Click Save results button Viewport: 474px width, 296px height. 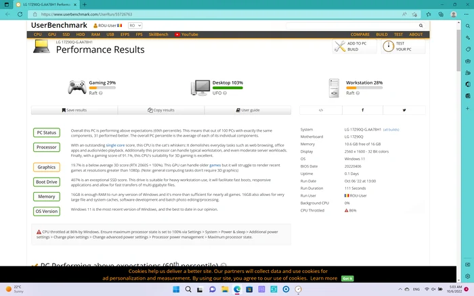click(74, 110)
